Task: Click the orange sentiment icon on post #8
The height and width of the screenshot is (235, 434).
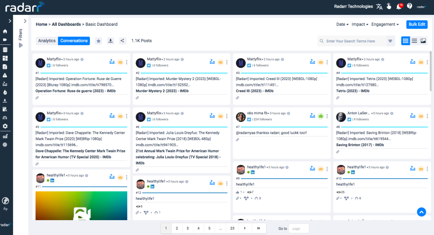Action: point(421,116)
